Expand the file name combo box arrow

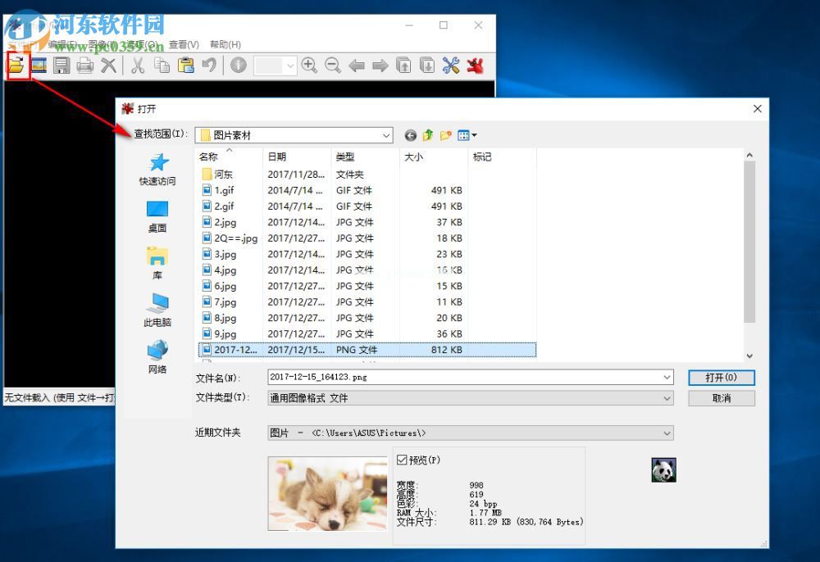[x=667, y=377]
